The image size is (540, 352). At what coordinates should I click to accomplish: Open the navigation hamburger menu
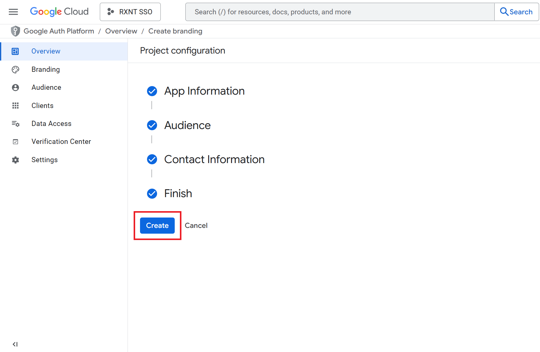[x=13, y=12]
